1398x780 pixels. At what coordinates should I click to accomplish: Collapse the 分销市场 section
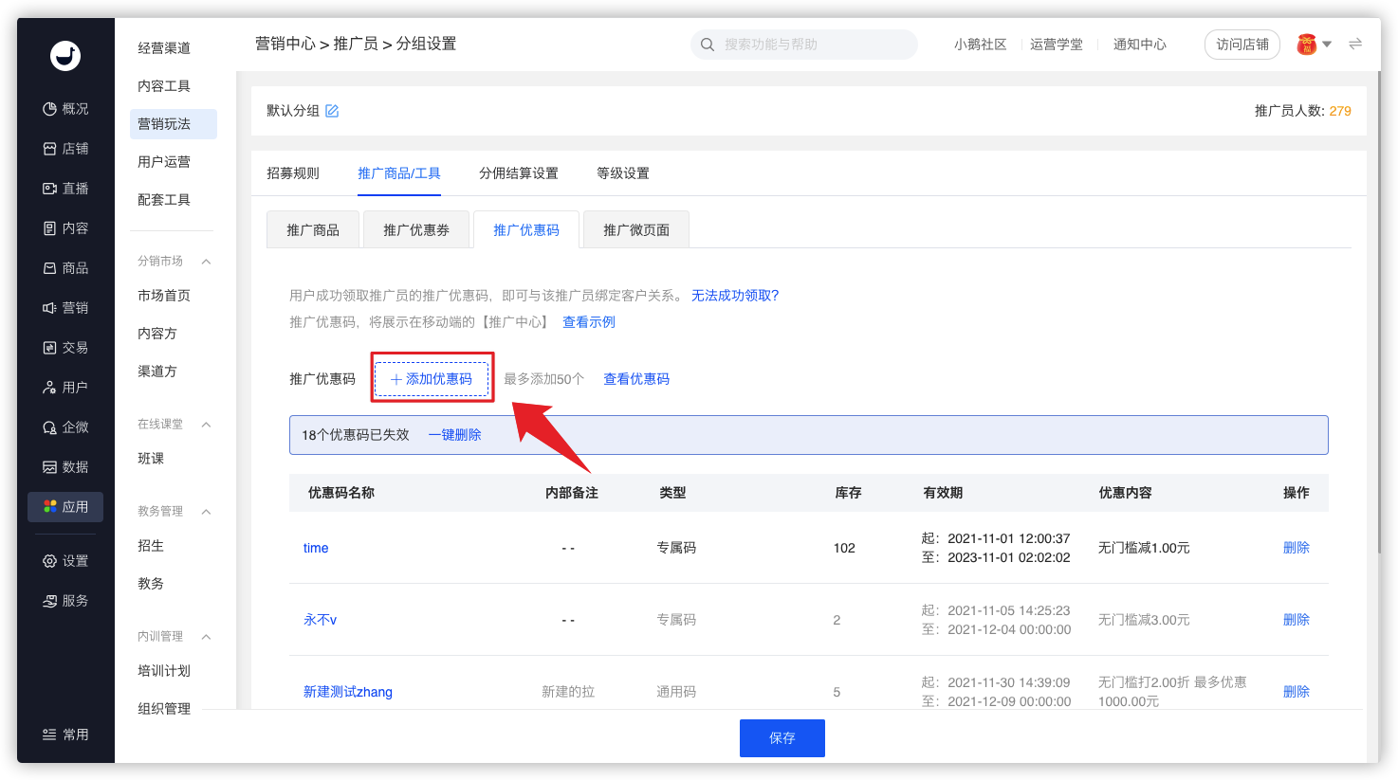[x=206, y=262]
